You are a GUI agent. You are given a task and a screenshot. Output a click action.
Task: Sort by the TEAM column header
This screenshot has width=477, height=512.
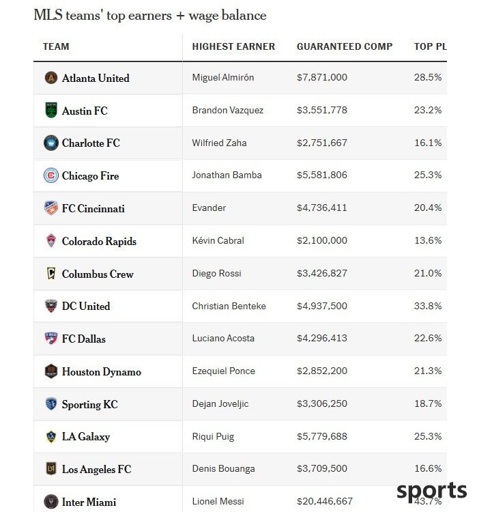tap(56, 46)
